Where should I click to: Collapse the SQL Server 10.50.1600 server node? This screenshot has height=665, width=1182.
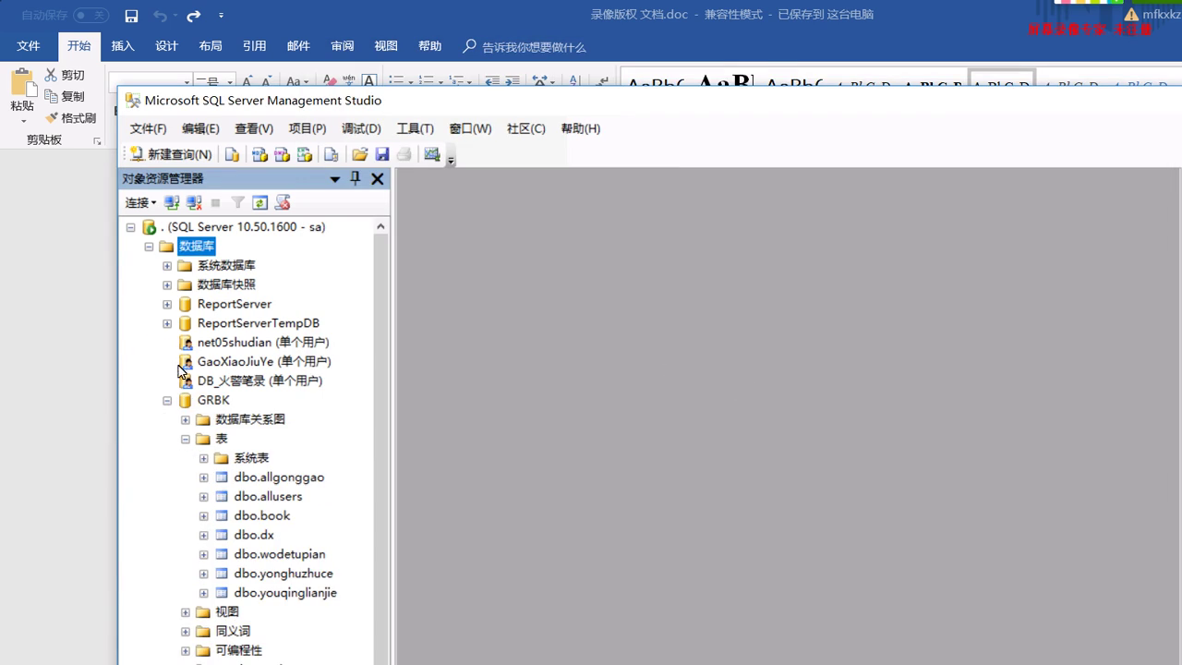click(130, 227)
